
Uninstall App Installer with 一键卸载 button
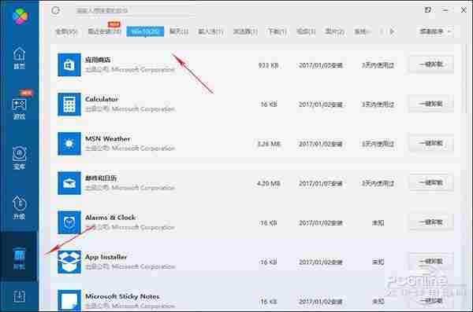(x=431, y=262)
